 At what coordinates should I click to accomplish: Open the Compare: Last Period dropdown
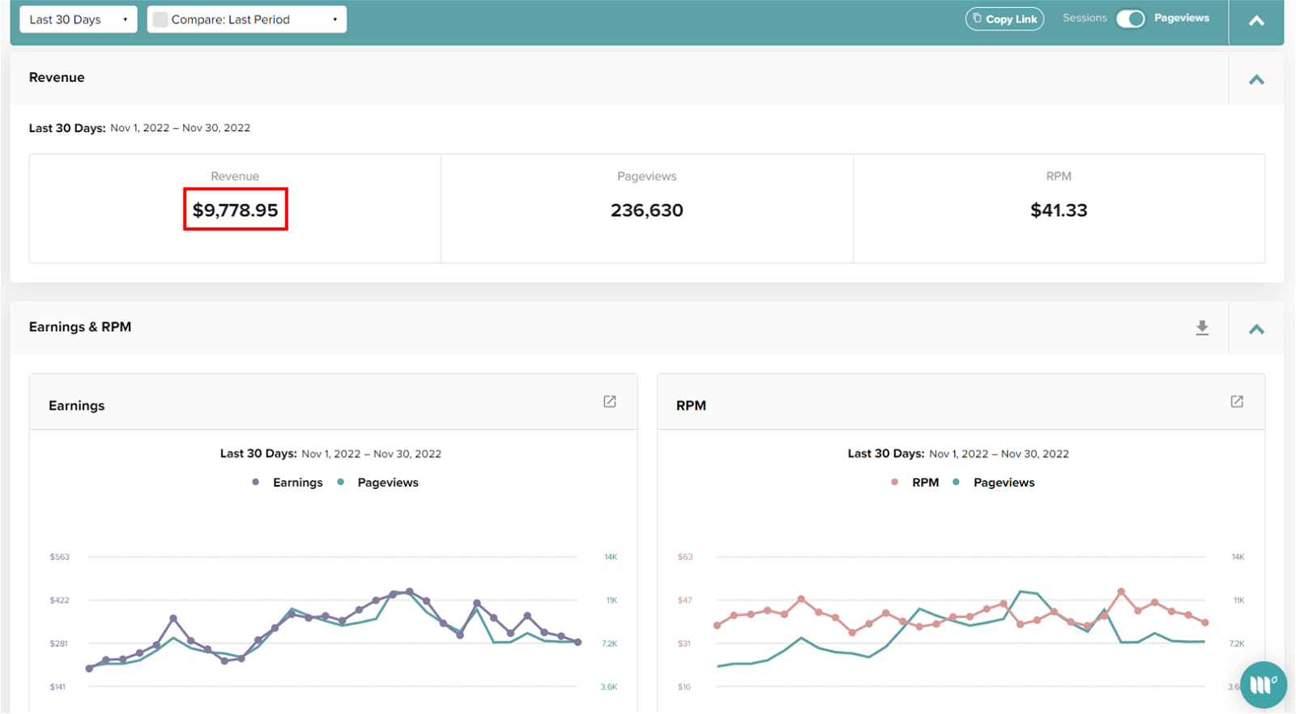pyautogui.click(x=247, y=19)
